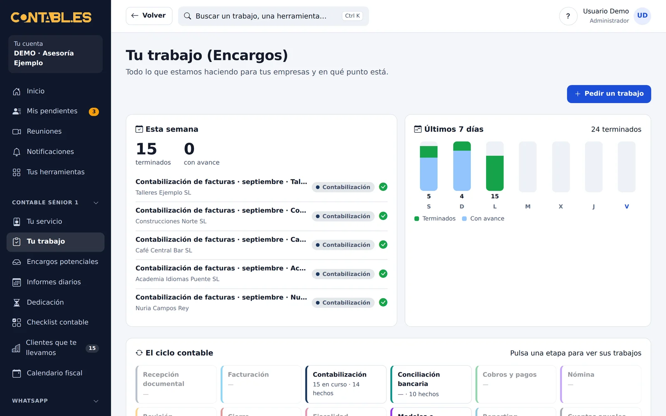
Task: Open Clientes que te llevamos
Action: 55,348
